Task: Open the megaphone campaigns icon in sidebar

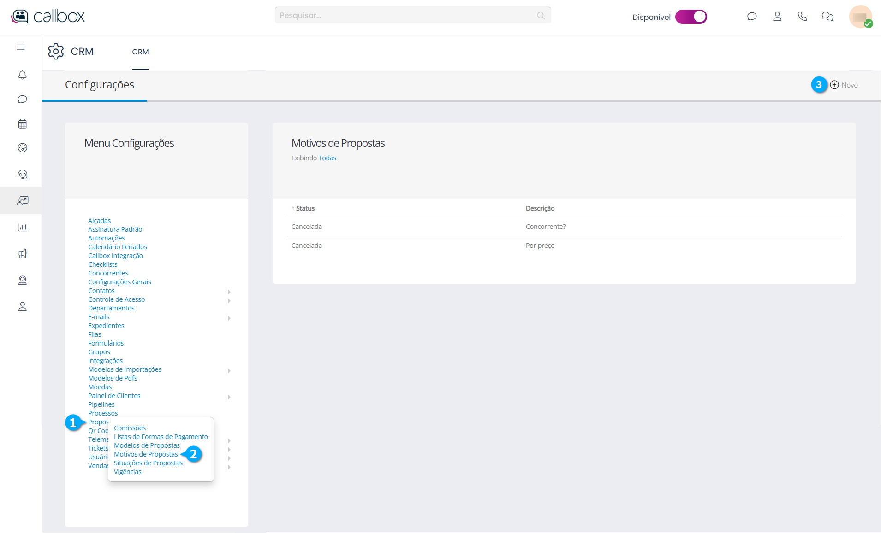Action: 22,254
